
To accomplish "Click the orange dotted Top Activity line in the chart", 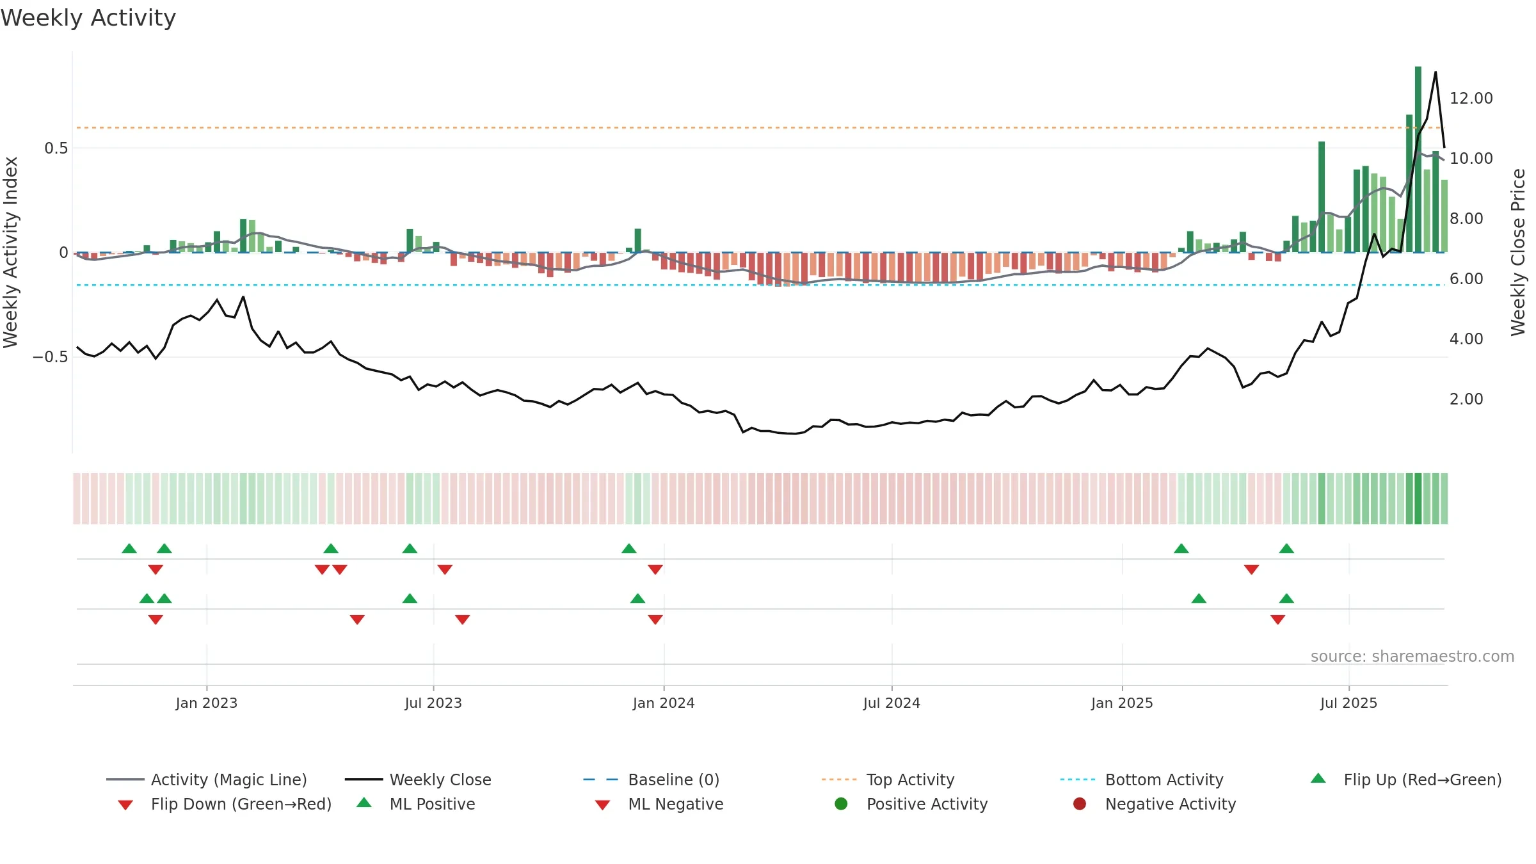I will pos(760,127).
